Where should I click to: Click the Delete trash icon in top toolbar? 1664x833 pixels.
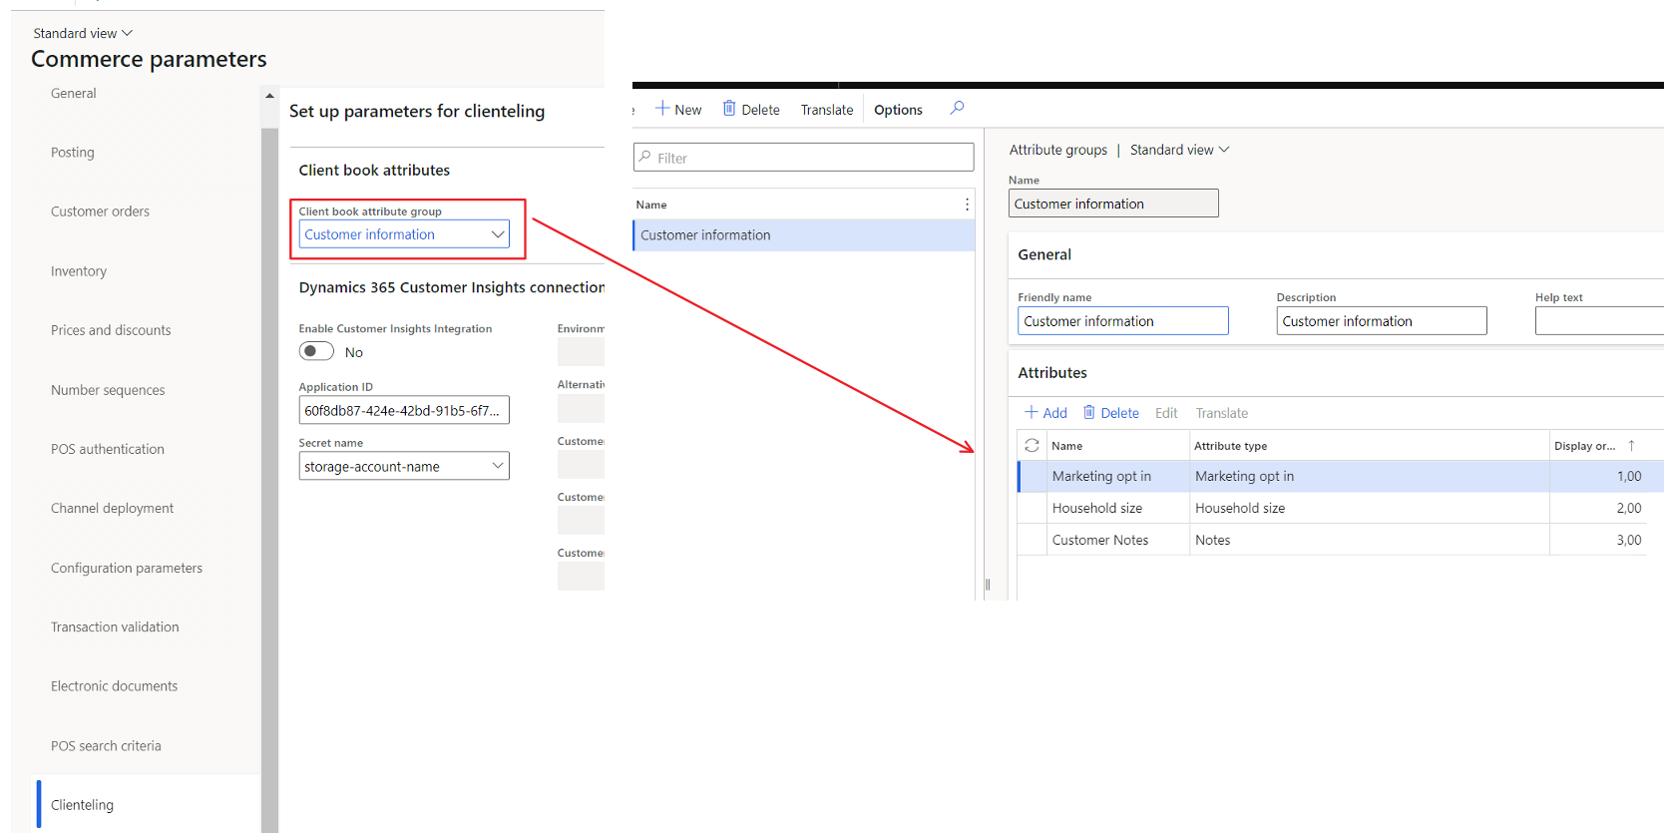point(729,109)
